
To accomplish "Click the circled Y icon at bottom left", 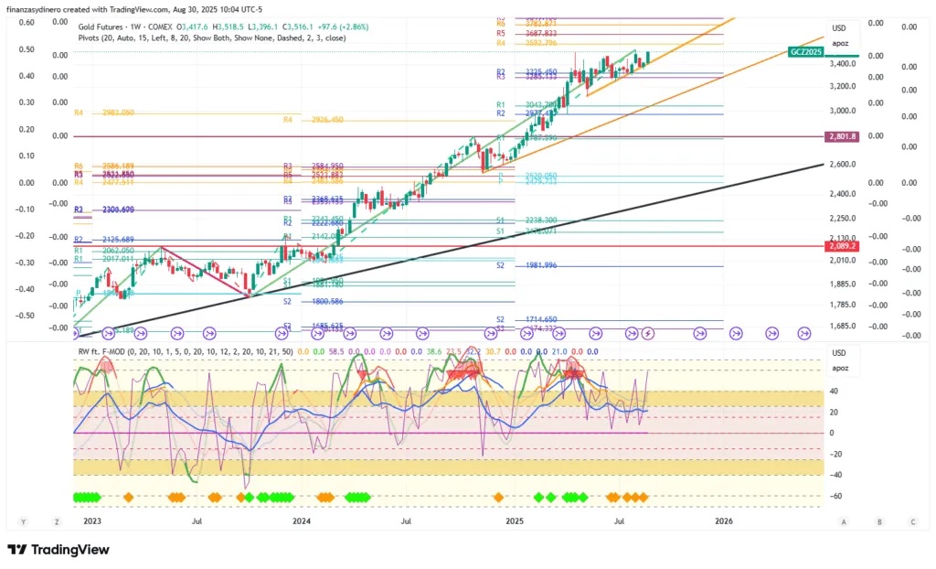I will 23,521.
